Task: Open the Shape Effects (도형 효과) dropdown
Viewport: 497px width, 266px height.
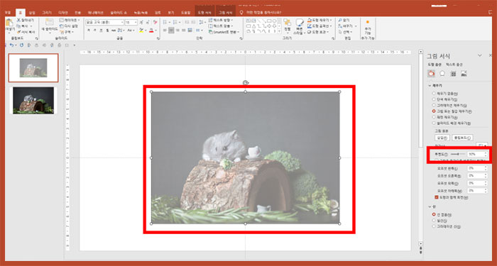Action: (x=318, y=32)
